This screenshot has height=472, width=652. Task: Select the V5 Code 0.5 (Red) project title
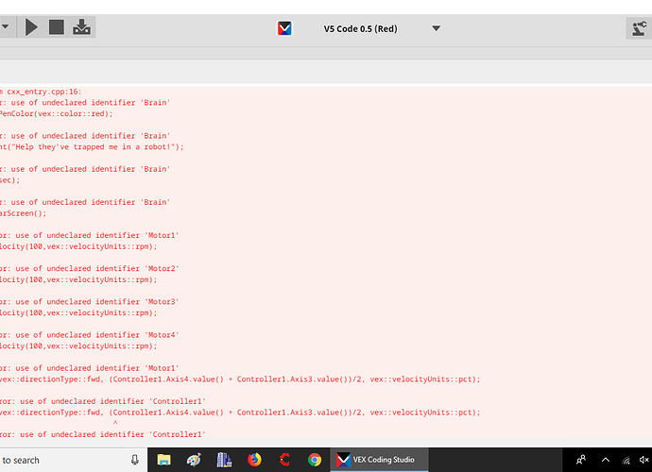361,28
